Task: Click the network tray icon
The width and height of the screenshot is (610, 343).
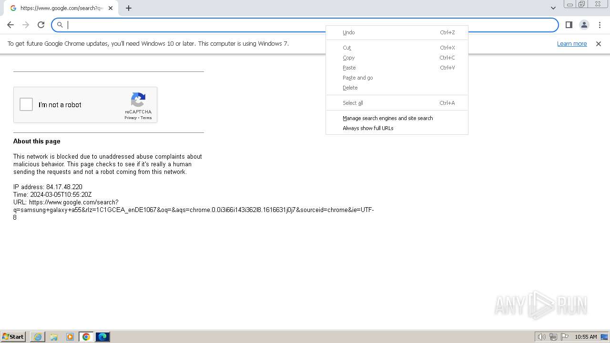Action: tap(553, 337)
